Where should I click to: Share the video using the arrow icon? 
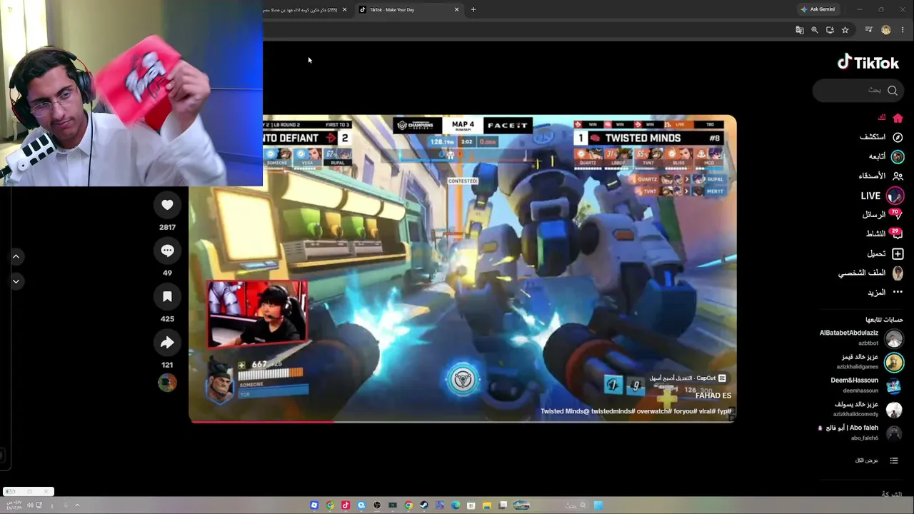[167, 343]
